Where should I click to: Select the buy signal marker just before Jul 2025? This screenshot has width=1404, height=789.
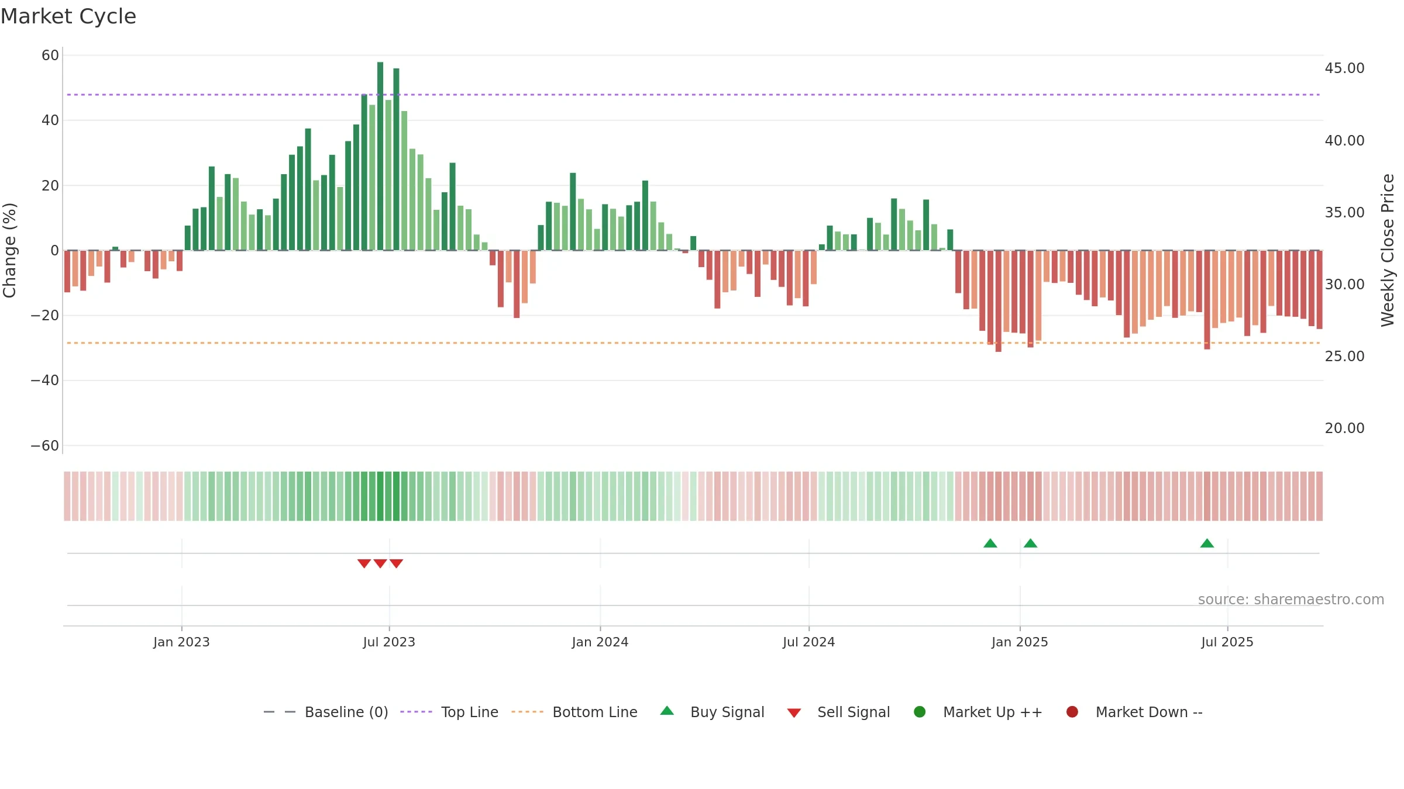(1207, 544)
